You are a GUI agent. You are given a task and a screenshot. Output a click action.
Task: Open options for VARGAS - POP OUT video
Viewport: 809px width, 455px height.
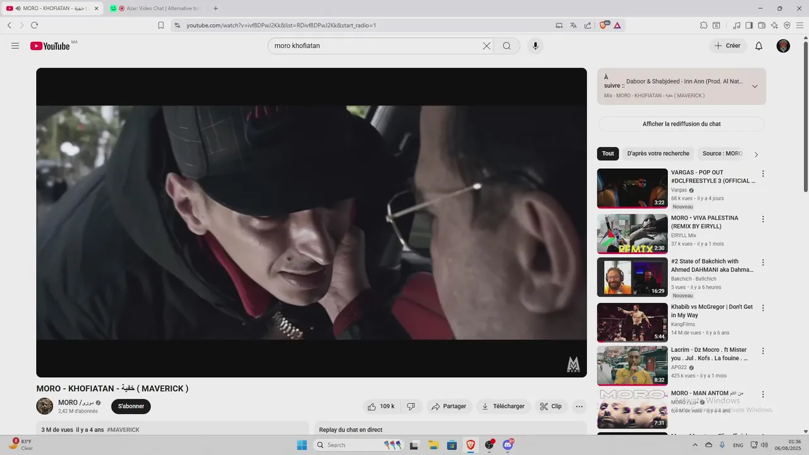pos(763,174)
